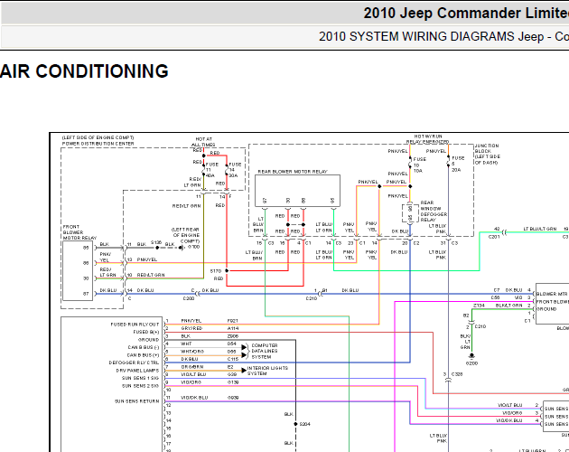Select the Fuse 14 30A label
The image size is (569, 452).
click(235, 170)
